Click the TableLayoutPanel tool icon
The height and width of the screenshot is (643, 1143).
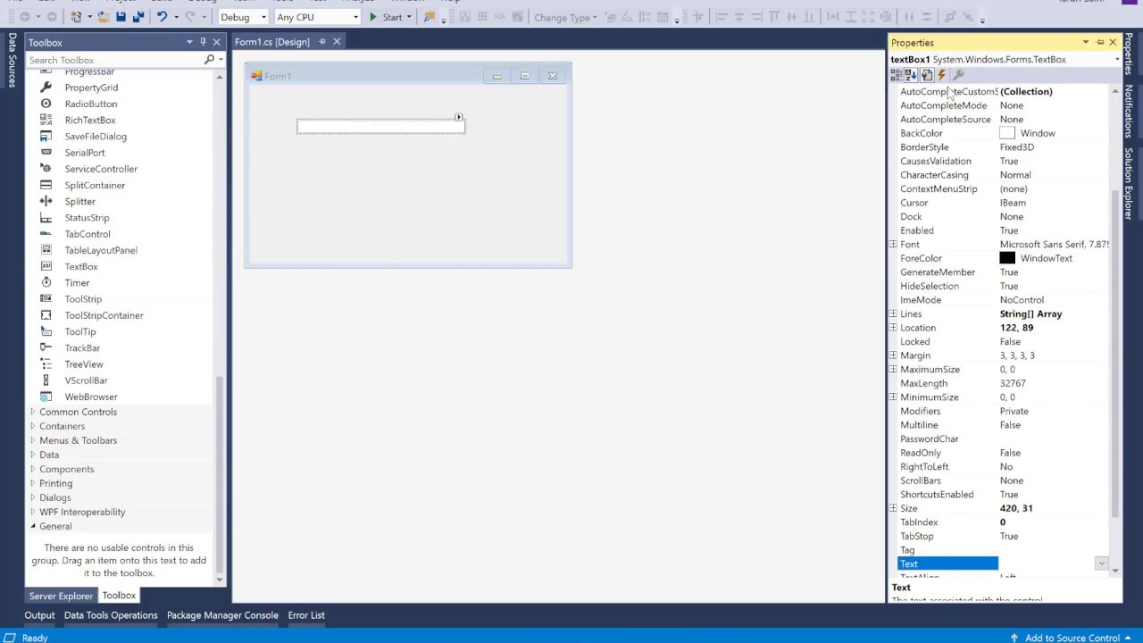tap(46, 250)
